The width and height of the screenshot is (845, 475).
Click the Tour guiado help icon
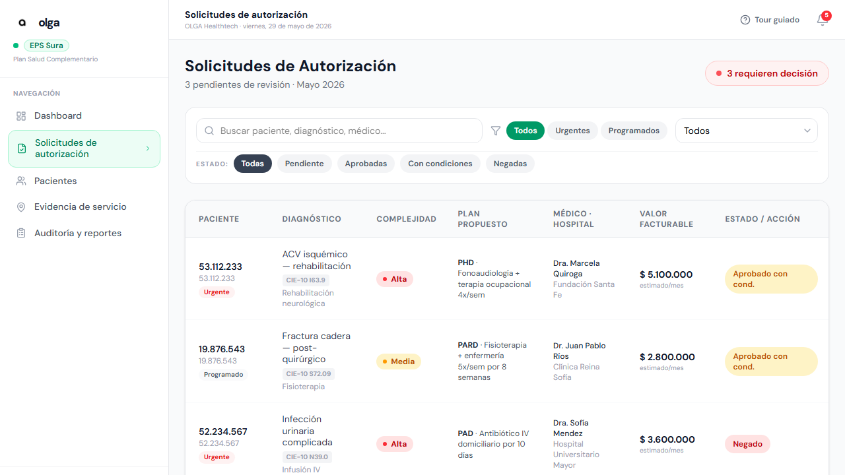(745, 20)
